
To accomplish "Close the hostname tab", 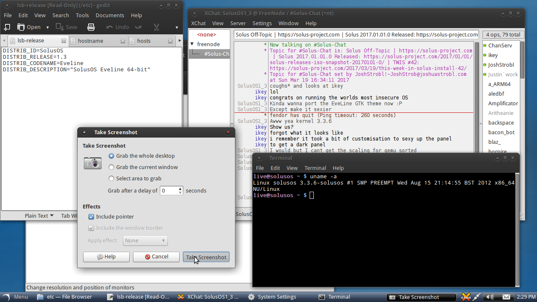I will 123,41.
